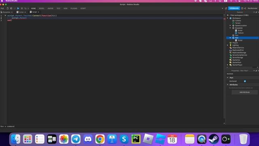This screenshot has height=146, width=259.
Task: Open Google Chrome from the Dock
Action: coord(100,139)
